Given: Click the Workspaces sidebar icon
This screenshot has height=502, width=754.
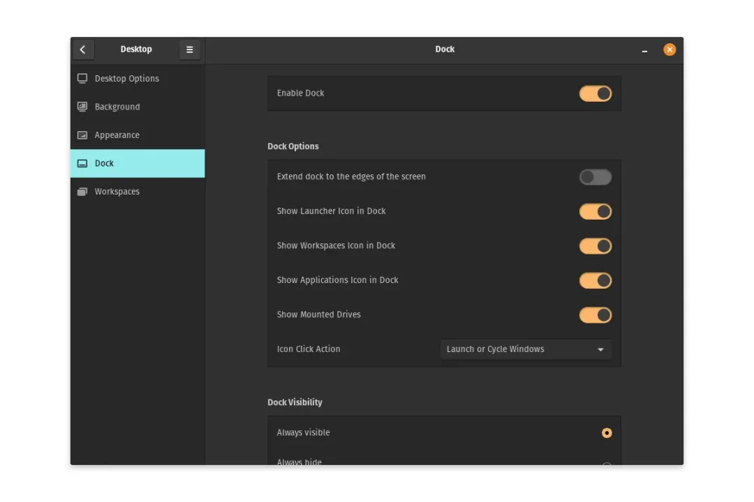Looking at the screenshot, I should (82, 192).
